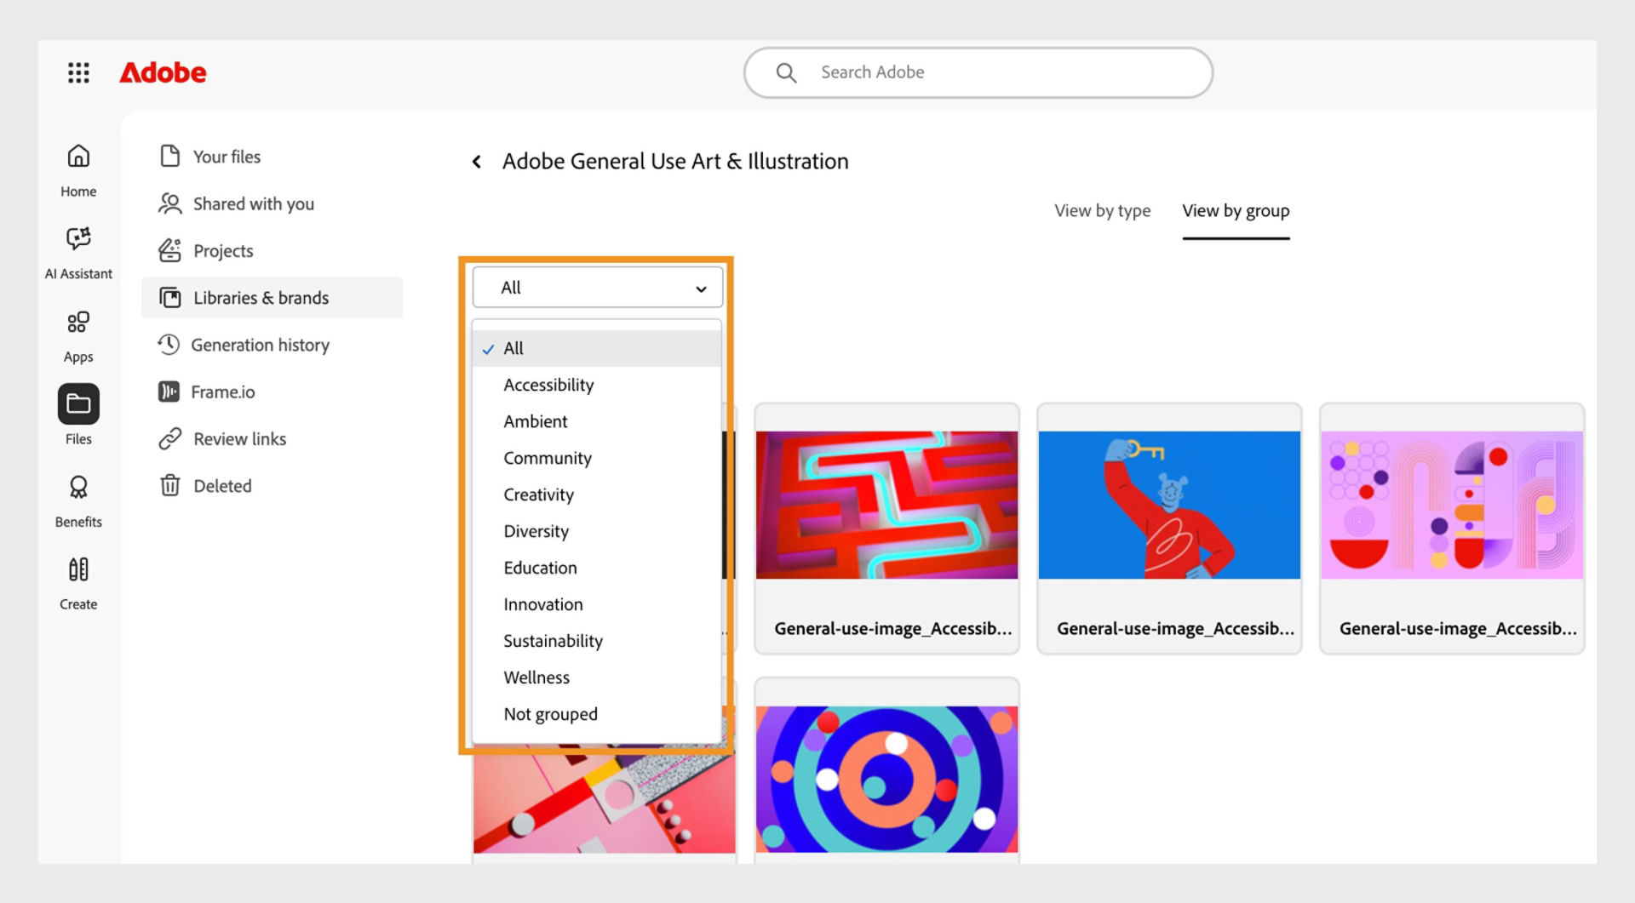Click the Review links chain icon
The image size is (1635, 903).
[x=169, y=438]
